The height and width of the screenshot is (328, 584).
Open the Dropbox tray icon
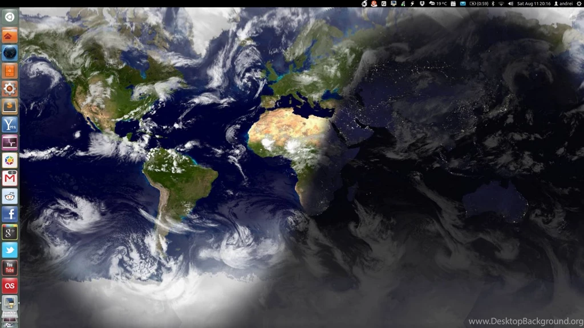[423, 4]
